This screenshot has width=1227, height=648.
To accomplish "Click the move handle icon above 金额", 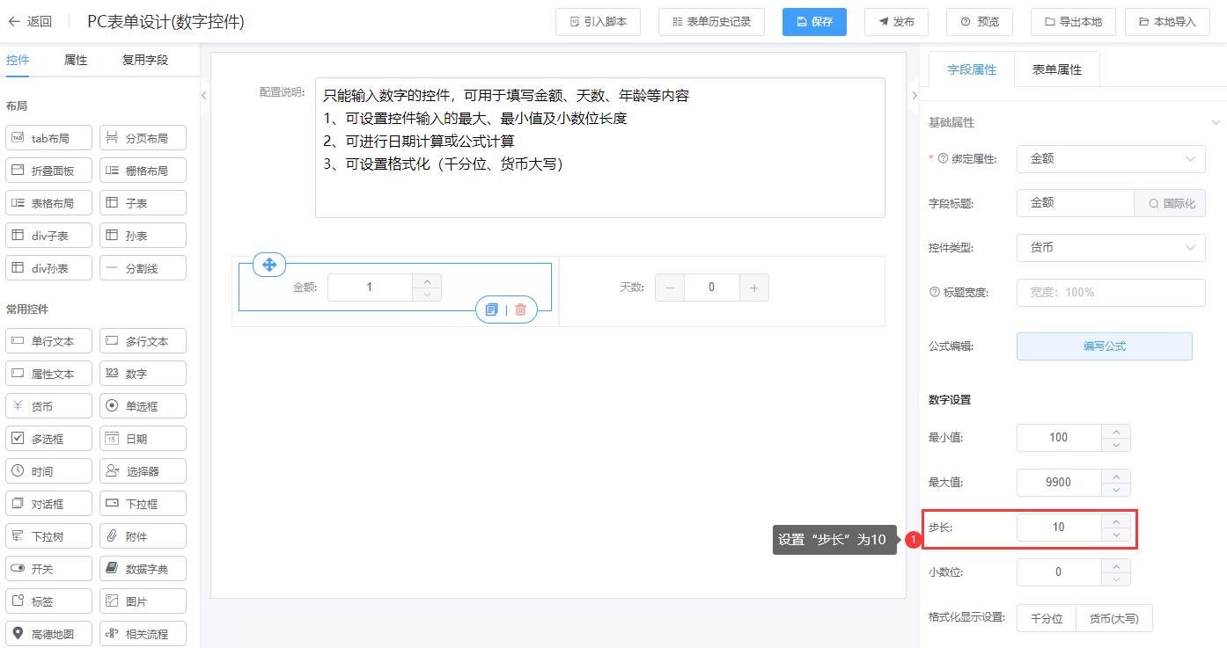I will pyautogui.click(x=269, y=264).
